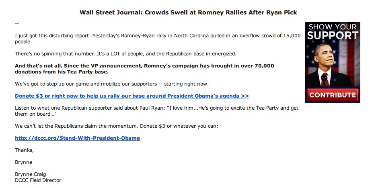Viewport: 374px width, 188px height.
Task: Click the 'no spinning that number' sentence
Action: point(125,53)
